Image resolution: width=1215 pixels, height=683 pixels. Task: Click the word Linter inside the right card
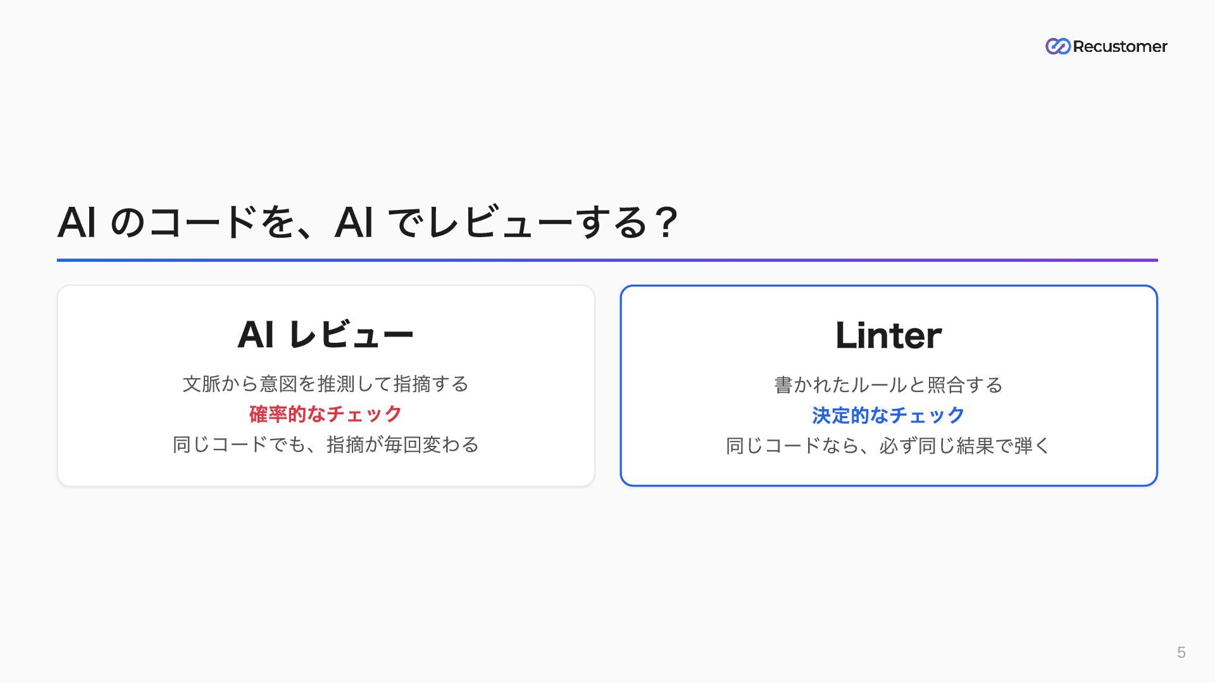point(888,335)
